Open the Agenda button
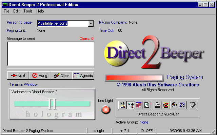 coord(83,76)
